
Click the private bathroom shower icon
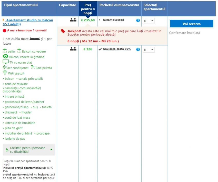[33, 68]
